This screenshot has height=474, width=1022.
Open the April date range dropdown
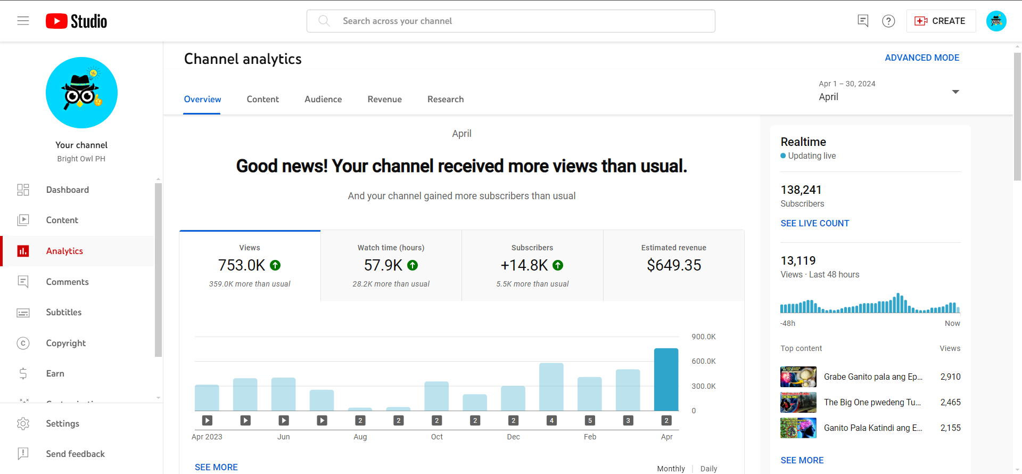click(x=889, y=91)
